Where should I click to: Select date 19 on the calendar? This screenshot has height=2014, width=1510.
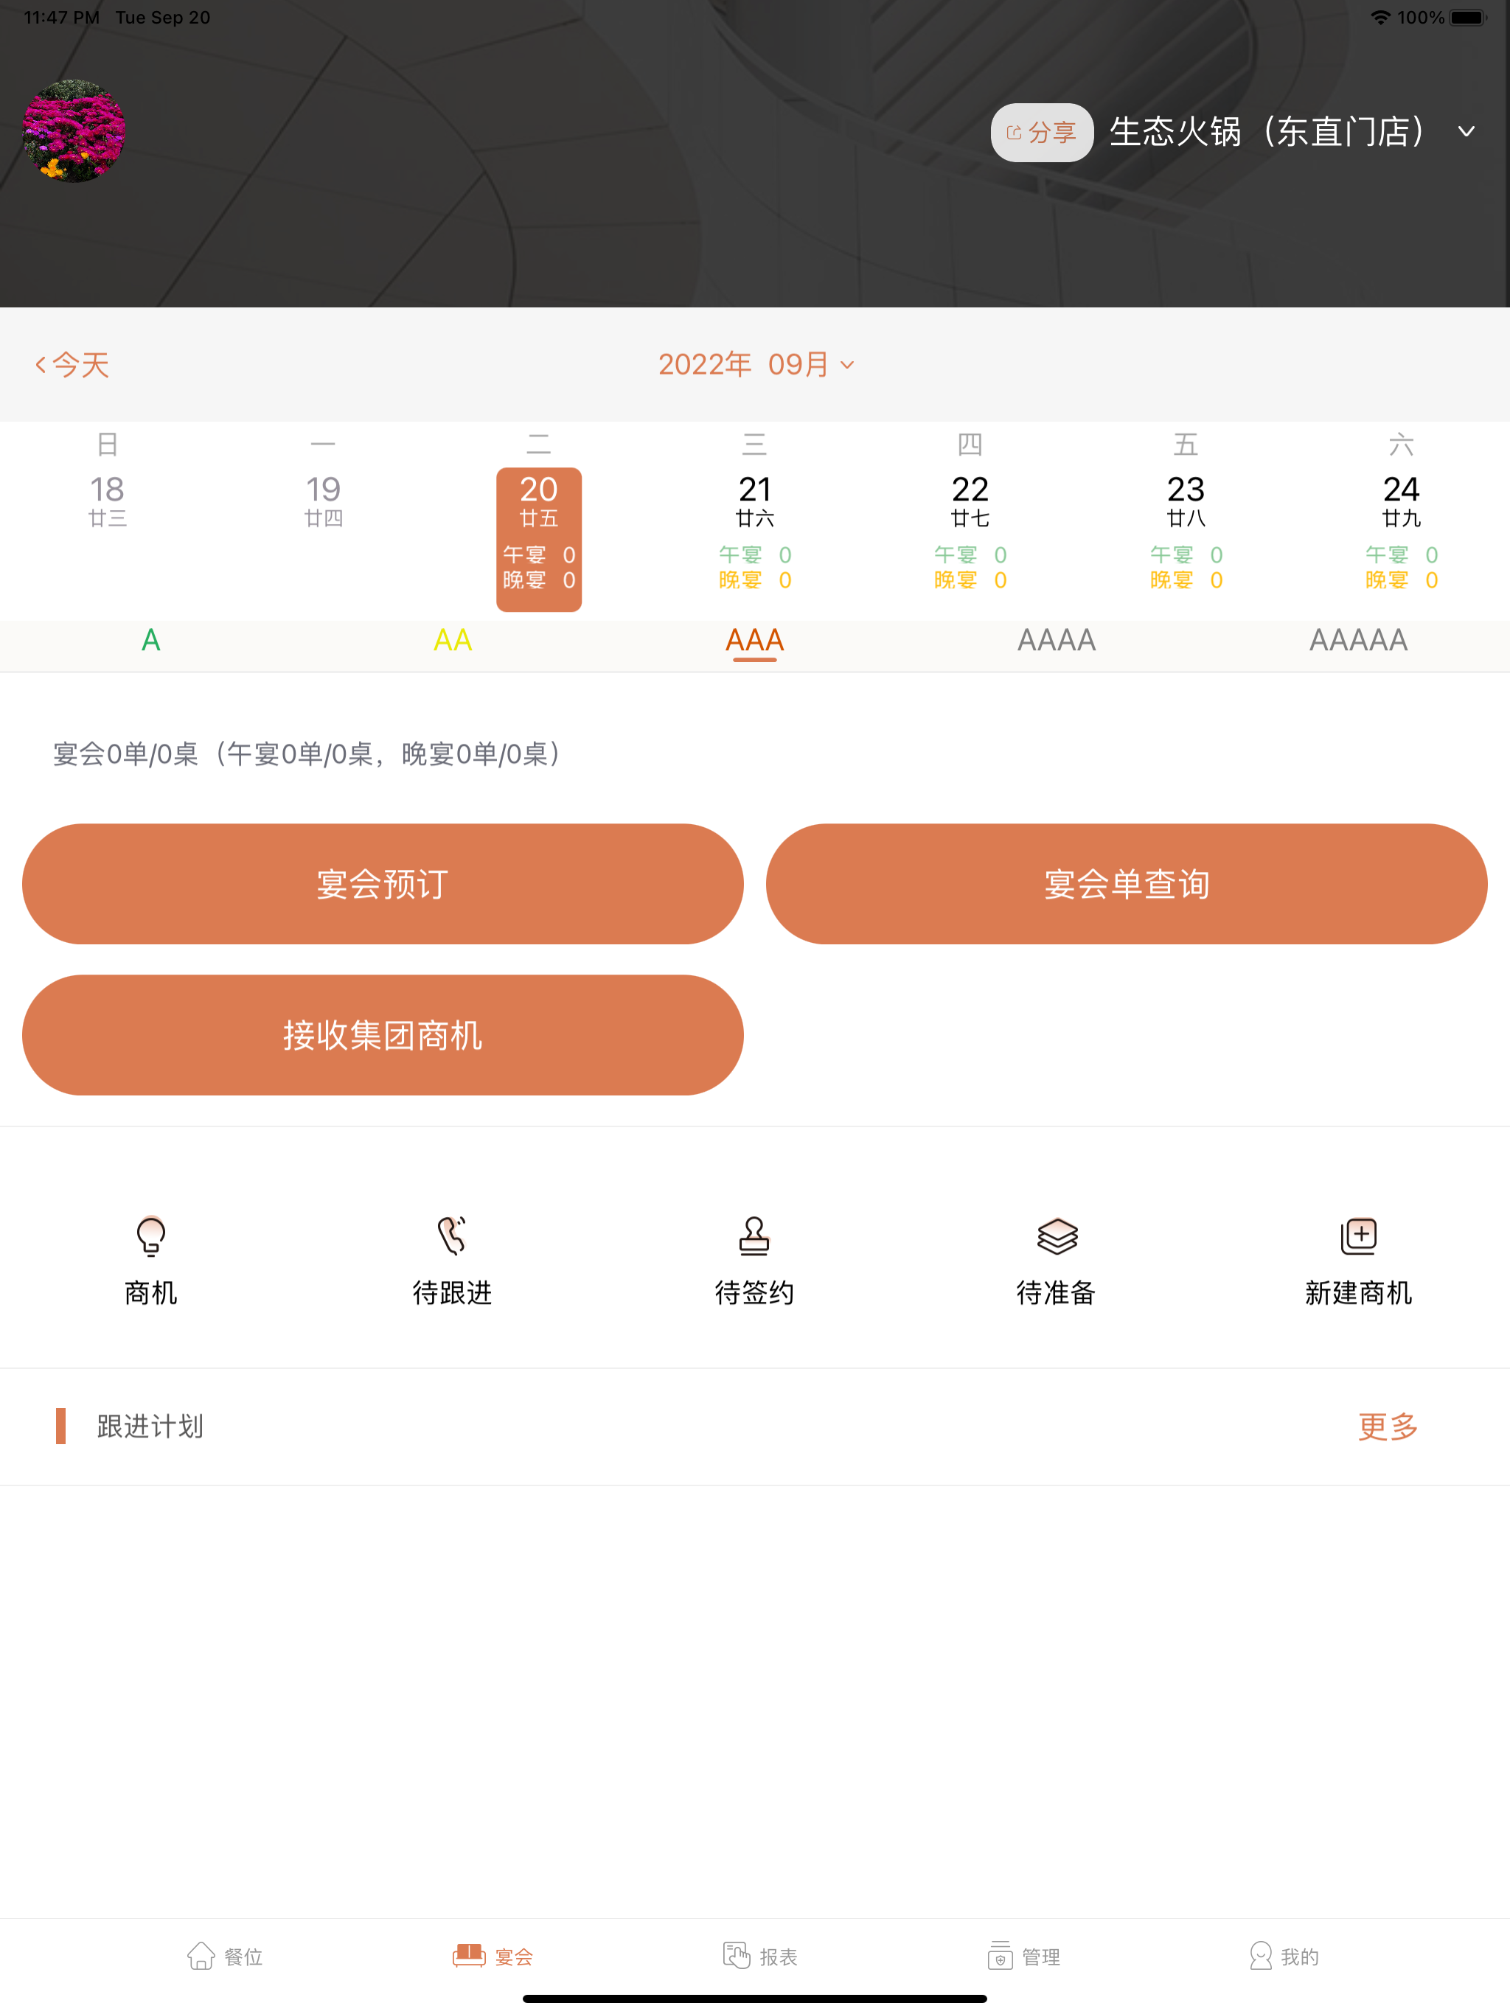pos(324,501)
